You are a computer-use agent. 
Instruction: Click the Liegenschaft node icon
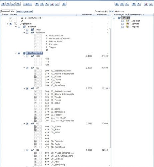pyautogui.click(x=16, y=24)
